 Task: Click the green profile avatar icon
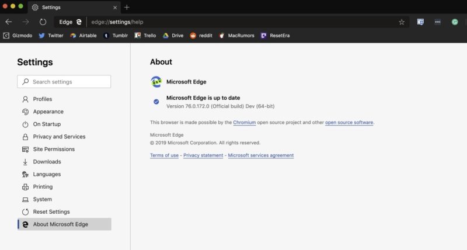454,22
